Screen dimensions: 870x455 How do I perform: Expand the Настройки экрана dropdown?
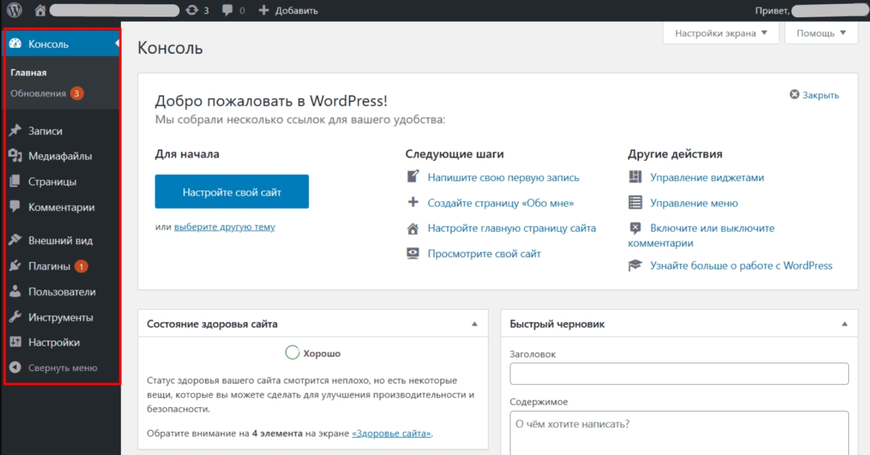pos(721,33)
